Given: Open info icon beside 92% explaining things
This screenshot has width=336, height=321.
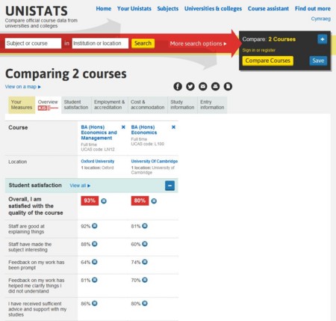Looking at the screenshot, I should pos(95,226).
